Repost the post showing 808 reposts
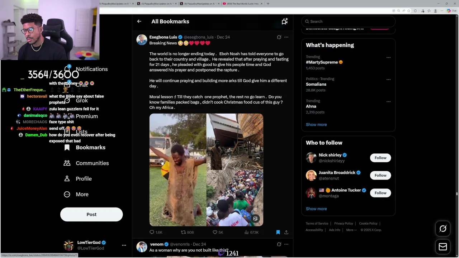This screenshot has height=258, width=459. tap(187, 232)
